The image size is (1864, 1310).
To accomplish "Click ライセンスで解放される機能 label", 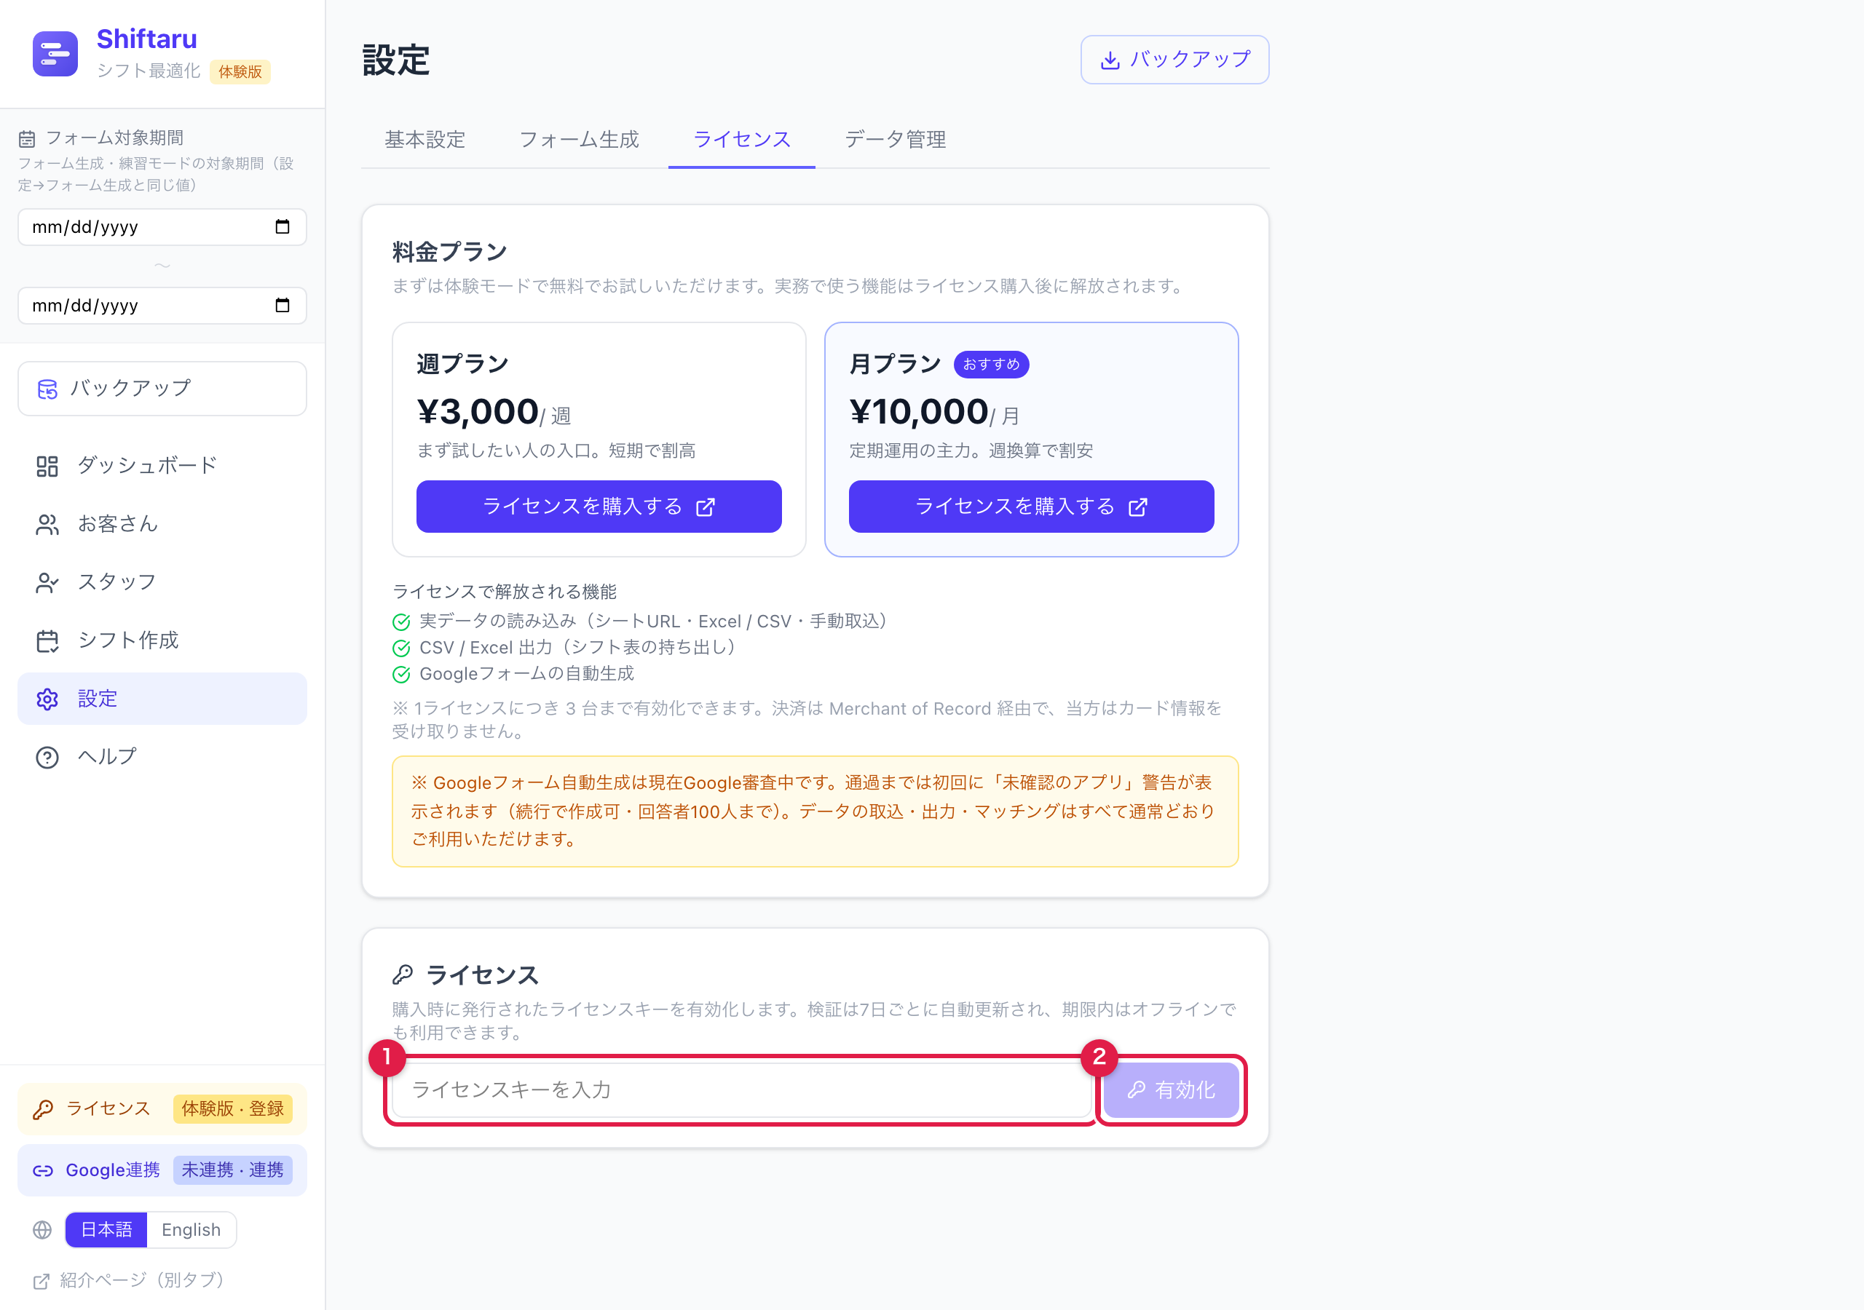I will tap(505, 592).
